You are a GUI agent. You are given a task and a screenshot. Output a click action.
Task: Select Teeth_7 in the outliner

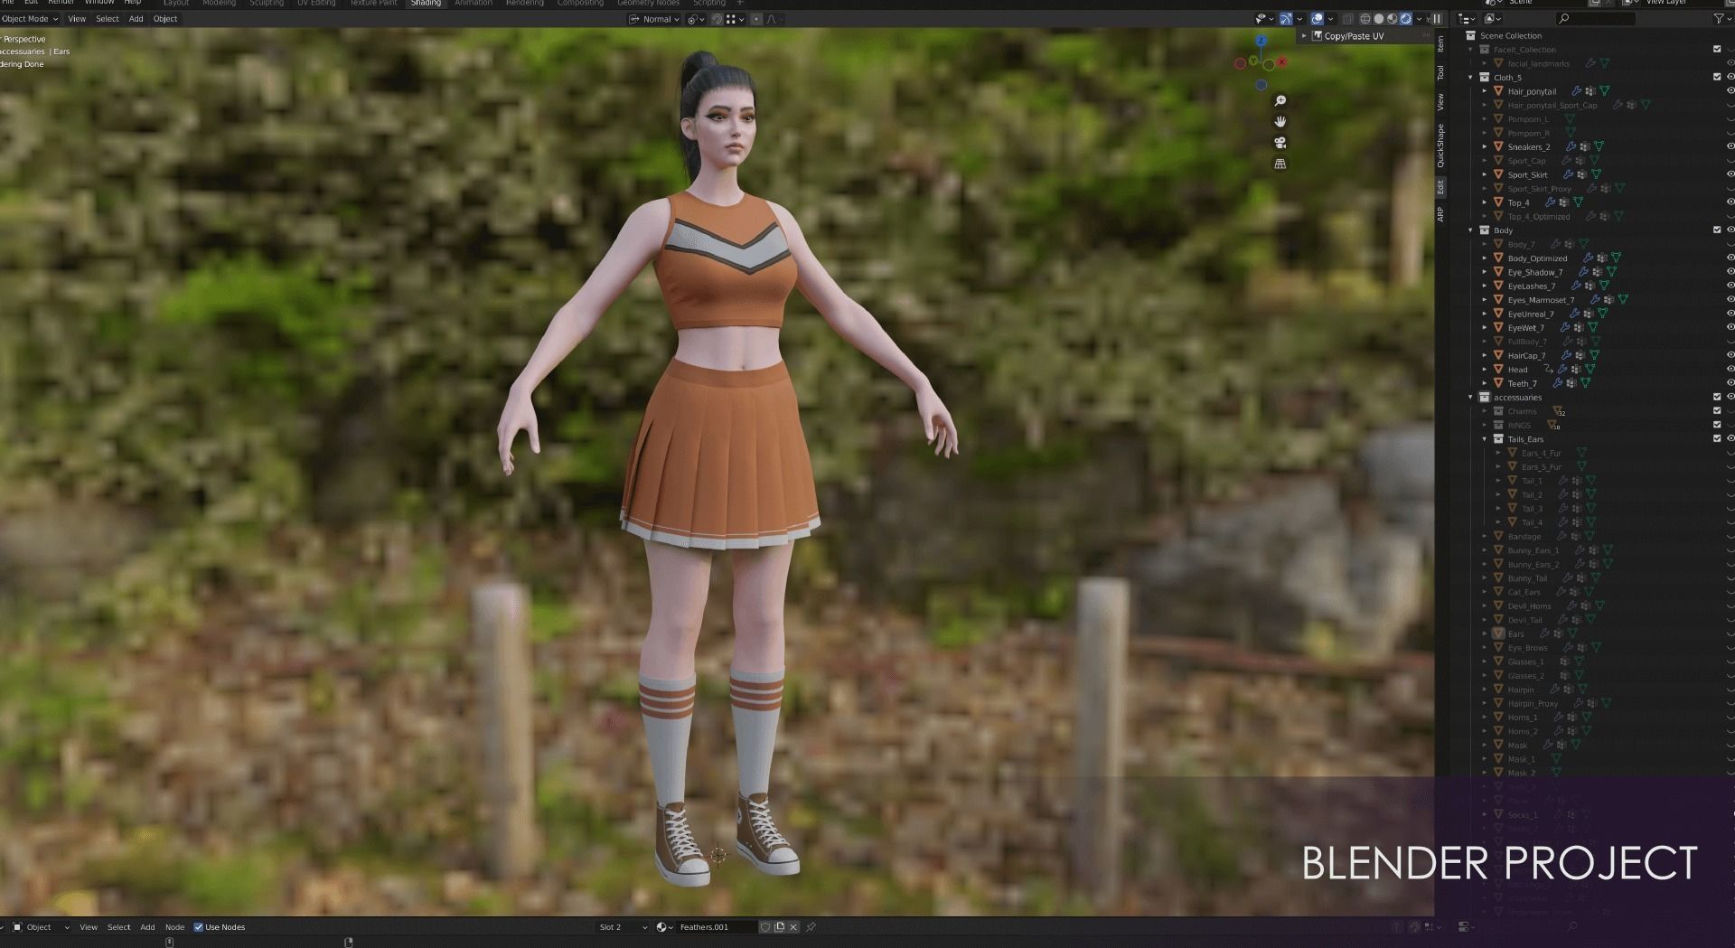1522,383
